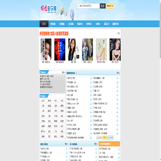Tick the checkbox of the first song in the right column
This screenshot has height=161, width=161.
(x=93, y=78)
